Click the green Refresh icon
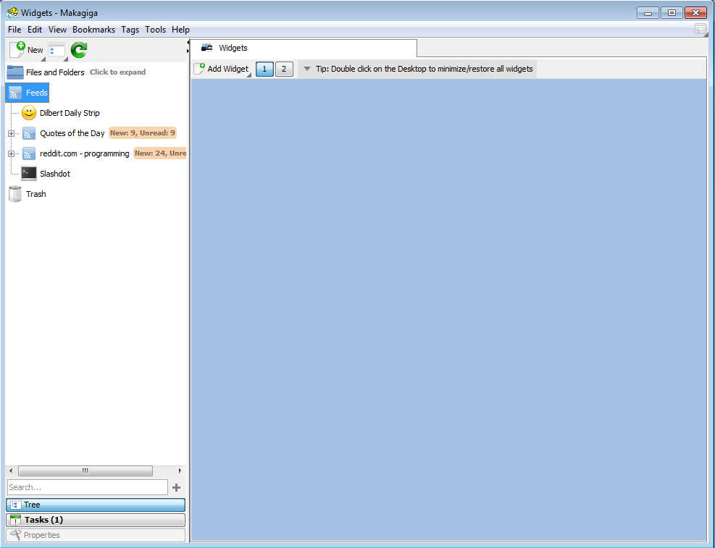This screenshot has width=715, height=548. click(x=79, y=50)
